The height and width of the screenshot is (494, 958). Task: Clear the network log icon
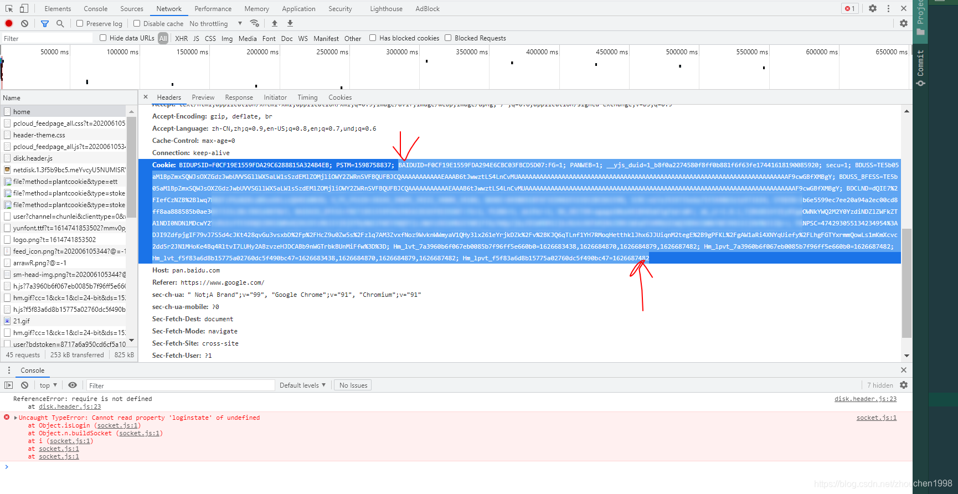pyautogui.click(x=25, y=23)
